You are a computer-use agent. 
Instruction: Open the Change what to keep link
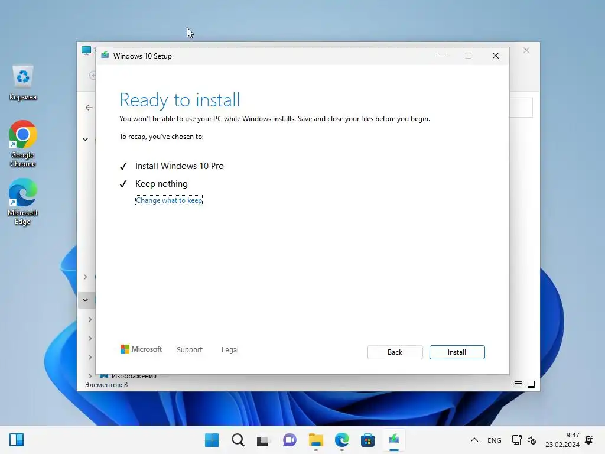tap(168, 200)
